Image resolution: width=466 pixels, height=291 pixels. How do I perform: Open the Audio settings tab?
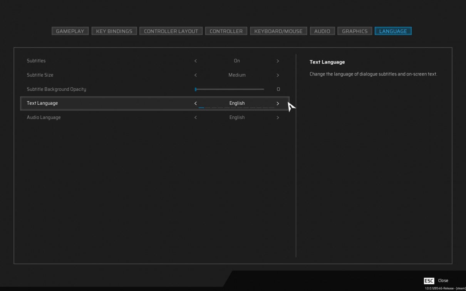pos(322,31)
